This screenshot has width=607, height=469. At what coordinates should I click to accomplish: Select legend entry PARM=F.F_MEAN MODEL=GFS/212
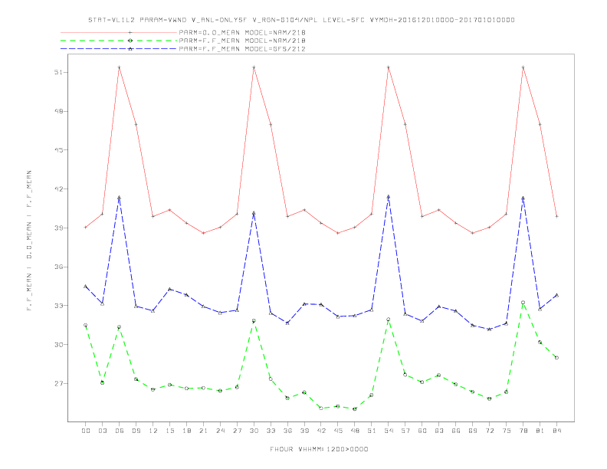(242, 49)
